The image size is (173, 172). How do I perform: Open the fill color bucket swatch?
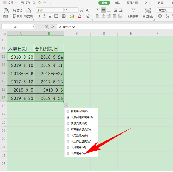(72, 16)
